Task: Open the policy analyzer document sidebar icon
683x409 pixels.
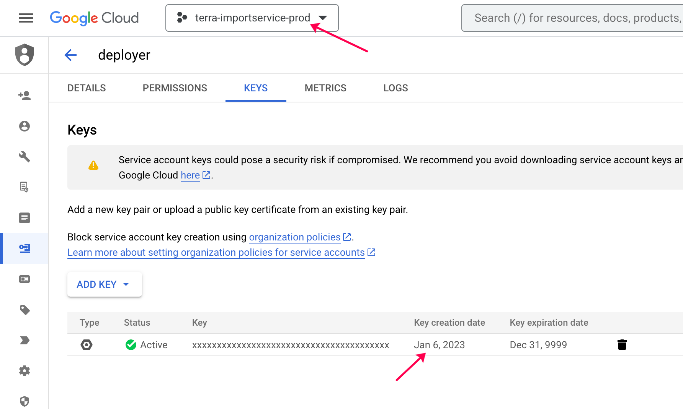Action: pyautogui.click(x=25, y=187)
